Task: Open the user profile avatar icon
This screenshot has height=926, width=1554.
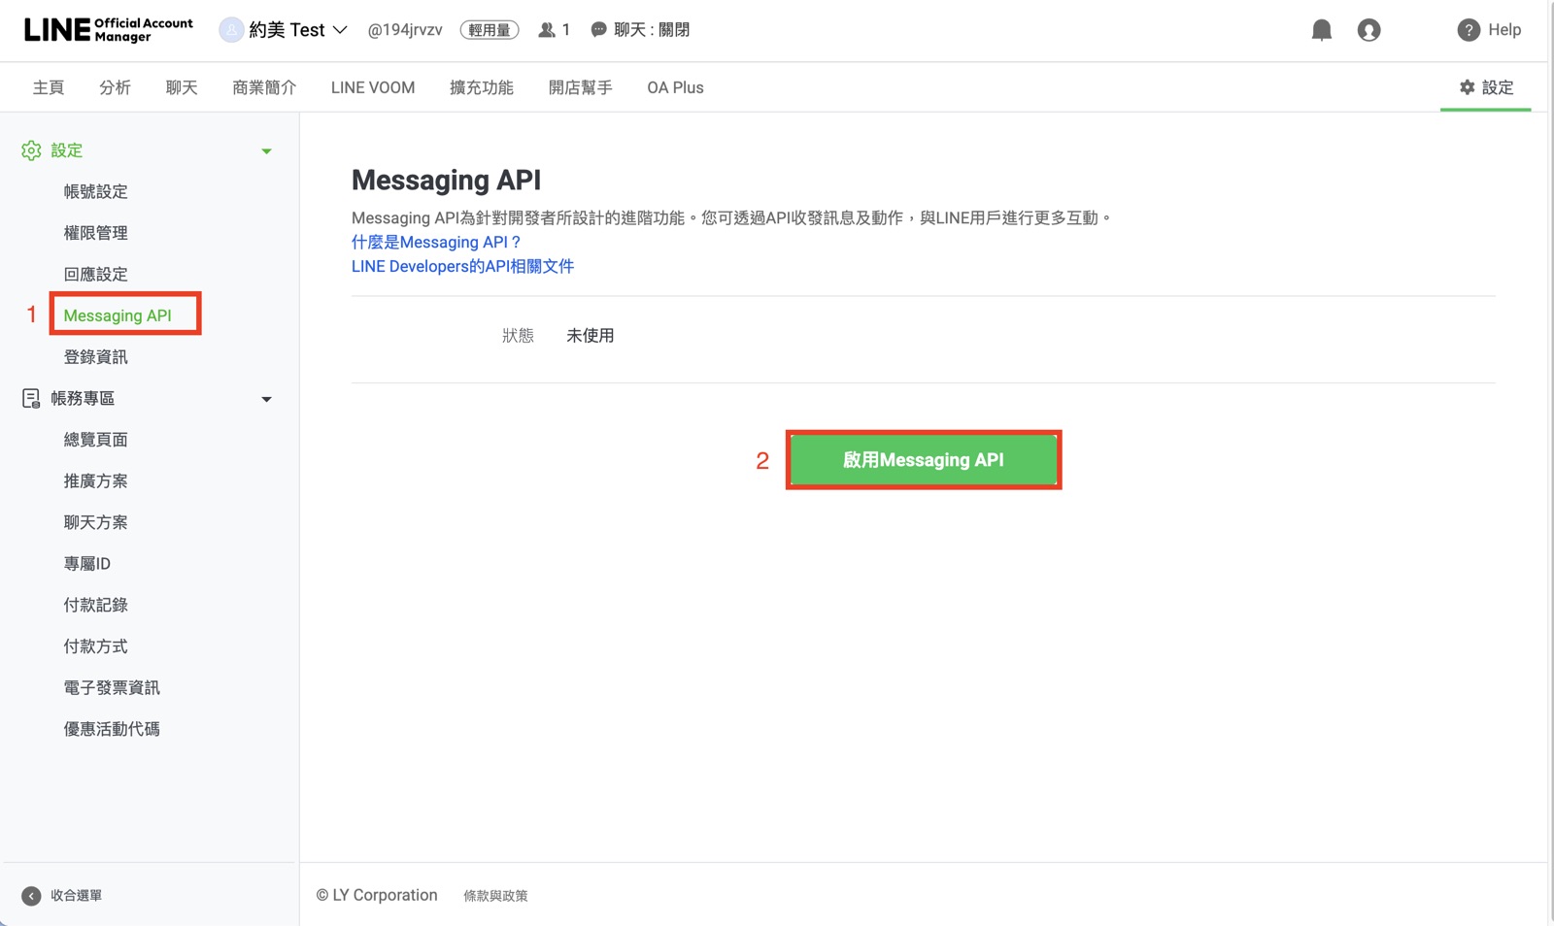Action: pos(1369,30)
